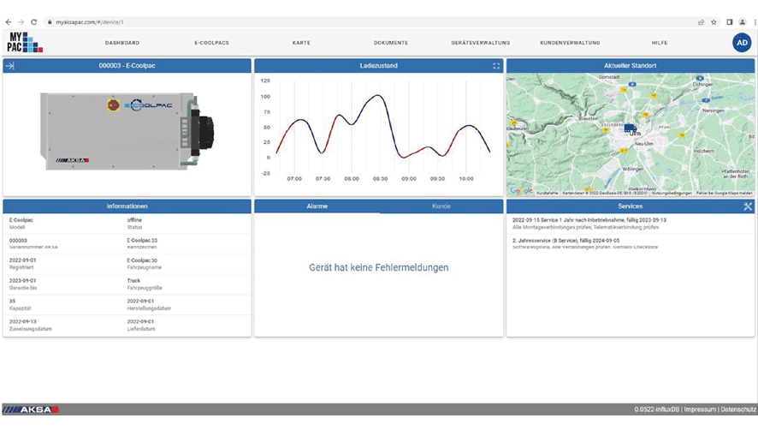The image size is (758, 430).
Task: Click the AKSA logo in the footer
Action: [31, 409]
